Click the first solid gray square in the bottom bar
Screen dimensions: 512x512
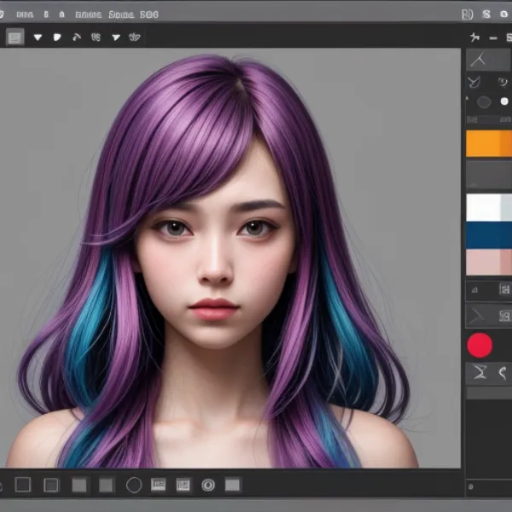(x=79, y=485)
